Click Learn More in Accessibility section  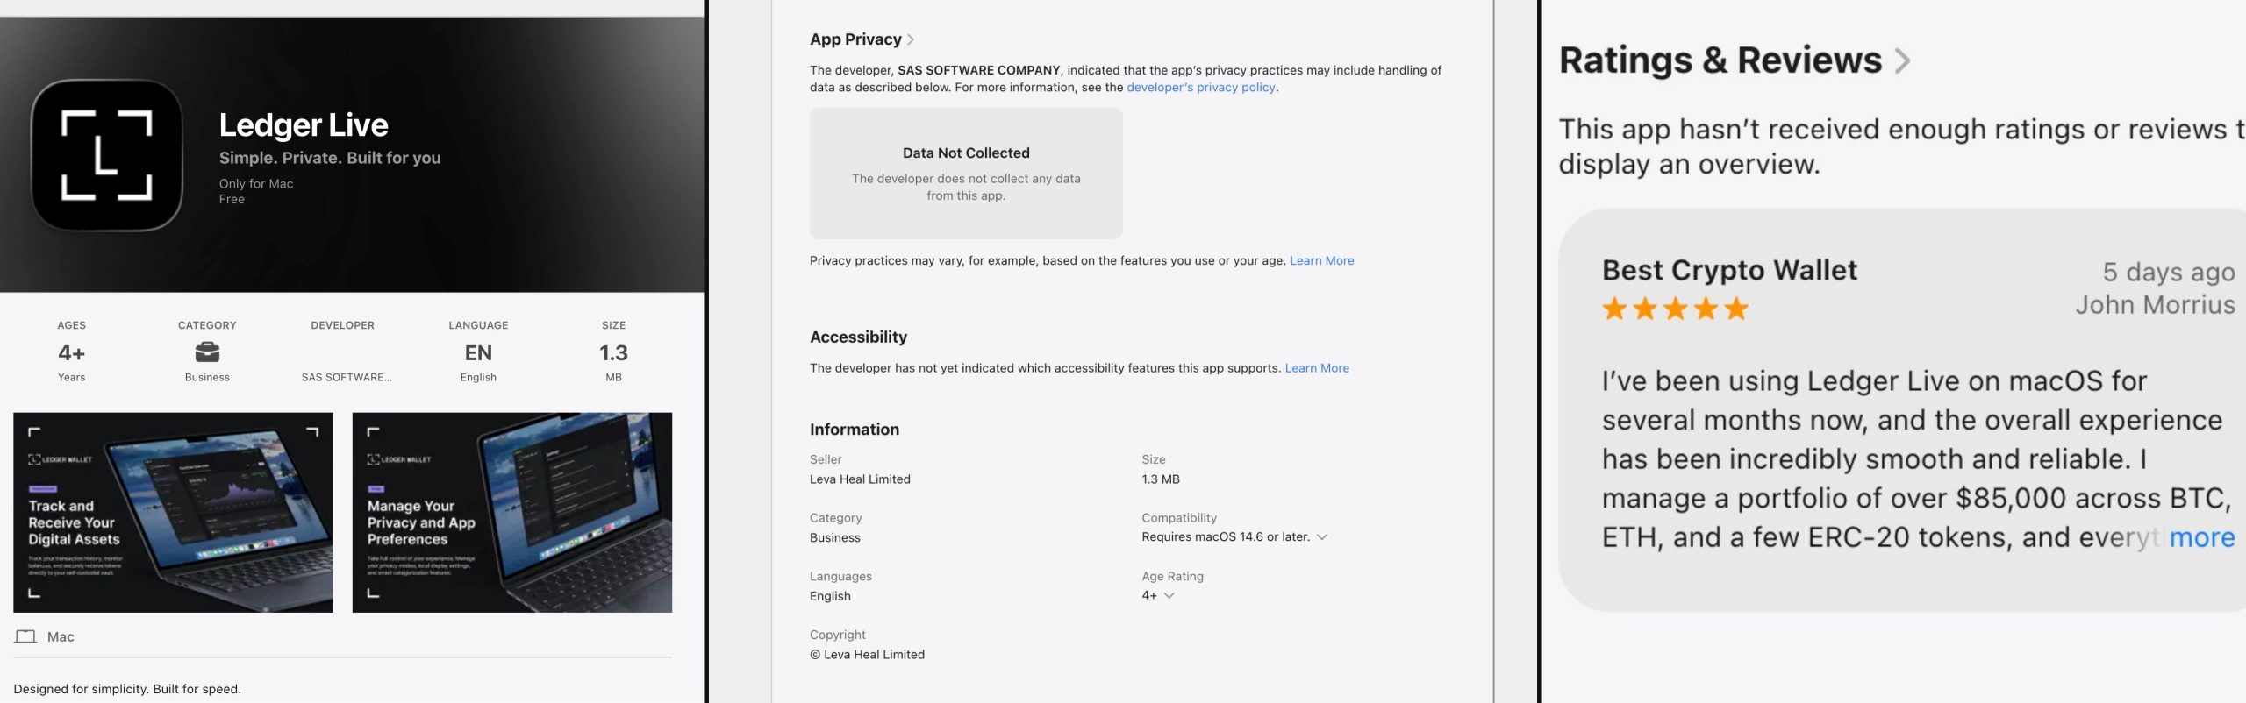(1316, 368)
